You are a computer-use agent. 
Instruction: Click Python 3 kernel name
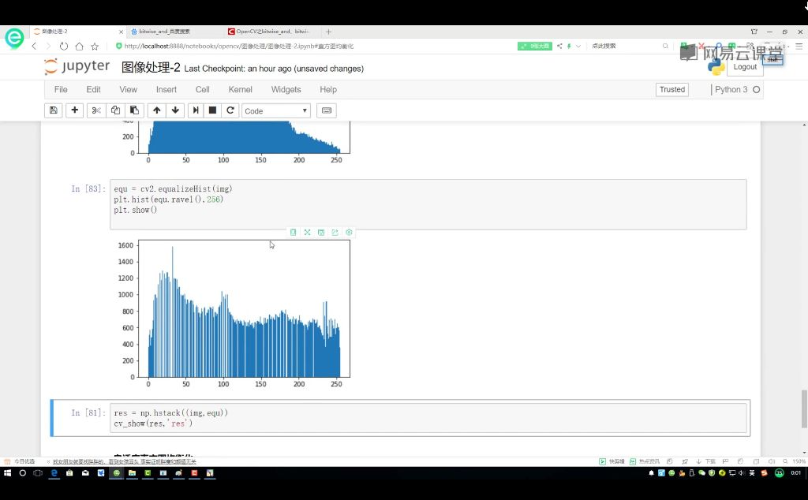pyautogui.click(x=731, y=90)
